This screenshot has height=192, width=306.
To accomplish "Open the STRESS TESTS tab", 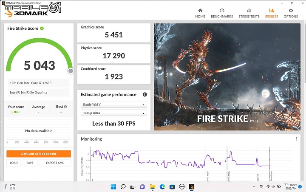I will pyautogui.click(x=249, y=13).
